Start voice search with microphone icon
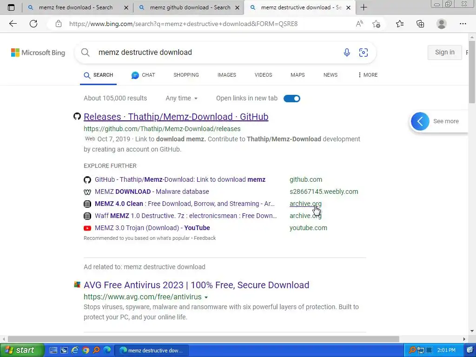476x357 pixels. coord(347,53)
